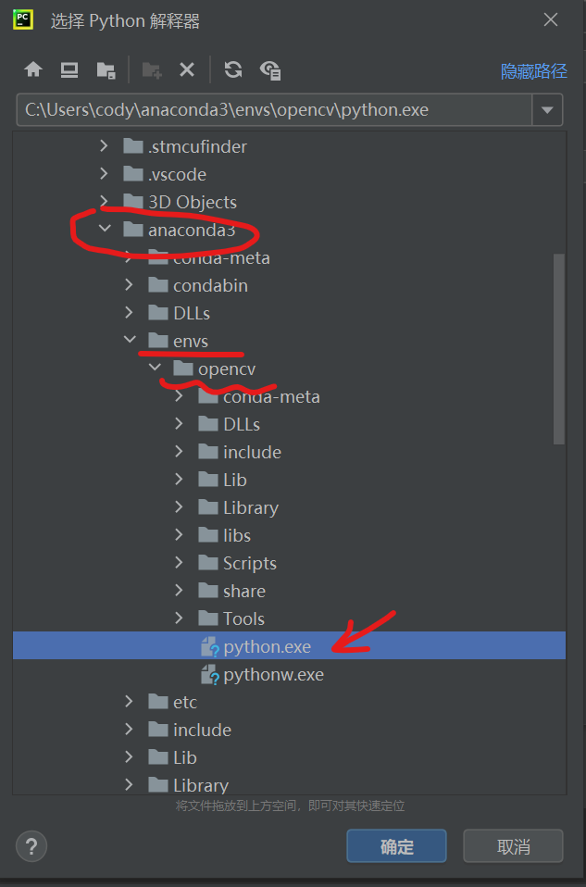586x887 pixels.
Task: Click the project directory toolbar icon
Action: 106,69
